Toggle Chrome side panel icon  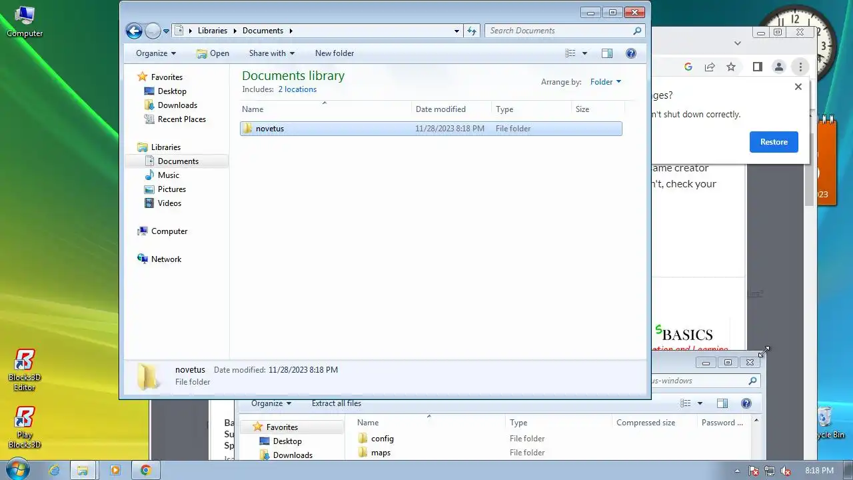click(757, 67)
